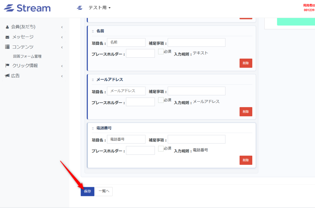Screen dimensions: 315x208
Task: Click the blue 保存 button
Action: point(88,191)
